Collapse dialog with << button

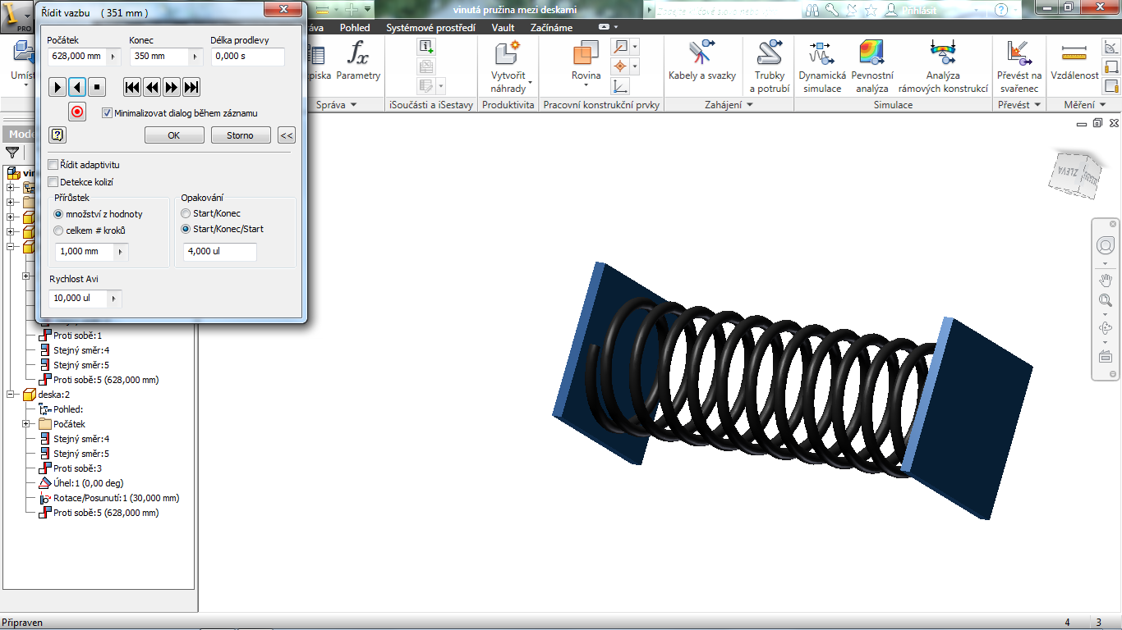(x=287, y=135)
